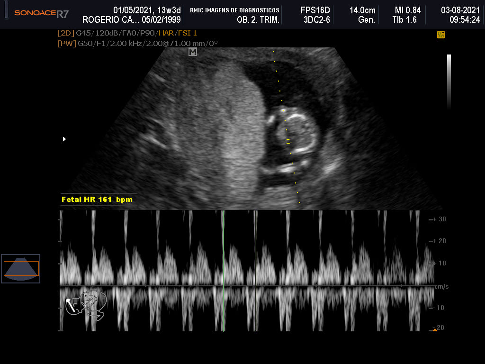Click the scan area navigation thumbnail

point(21,269)
